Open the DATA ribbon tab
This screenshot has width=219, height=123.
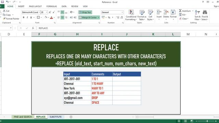(x=64, y=6)
